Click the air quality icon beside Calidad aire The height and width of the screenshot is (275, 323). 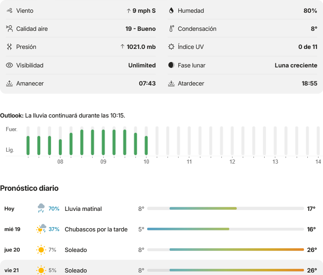pyautogui.click(x=9, y=29)
